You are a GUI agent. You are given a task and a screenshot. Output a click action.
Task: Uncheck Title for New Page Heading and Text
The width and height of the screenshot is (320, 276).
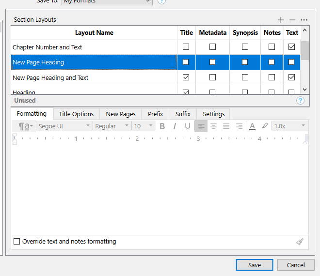pos(186,77)
